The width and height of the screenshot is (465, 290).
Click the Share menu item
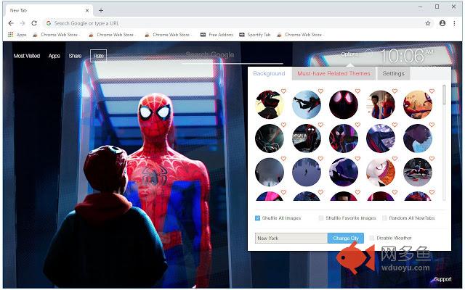click(75, 56)
